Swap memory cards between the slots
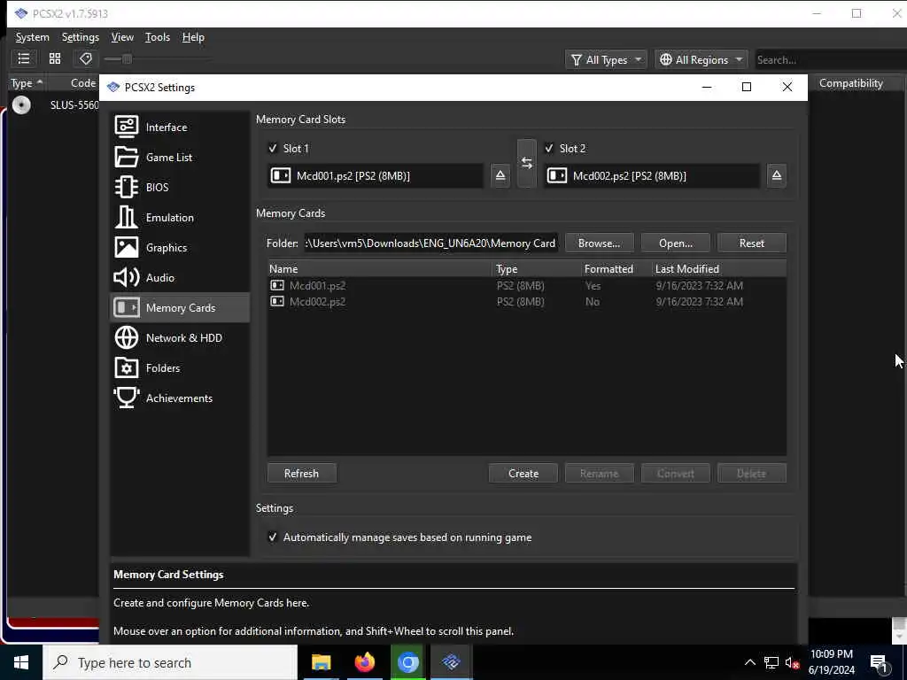The width and height of the screenshot is (907, 680). tap(526, 163)
